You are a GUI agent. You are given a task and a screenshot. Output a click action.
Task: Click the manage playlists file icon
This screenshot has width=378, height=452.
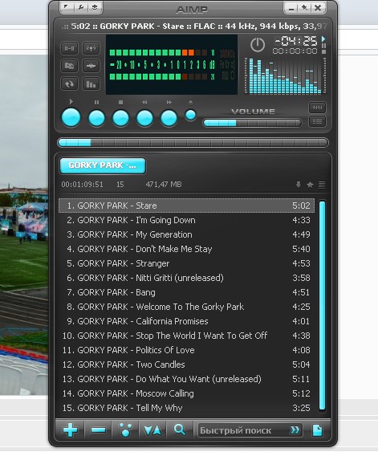tap(318, 430)
